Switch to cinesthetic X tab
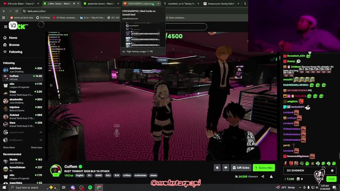340x191 pixels. [x=181, y=4]
